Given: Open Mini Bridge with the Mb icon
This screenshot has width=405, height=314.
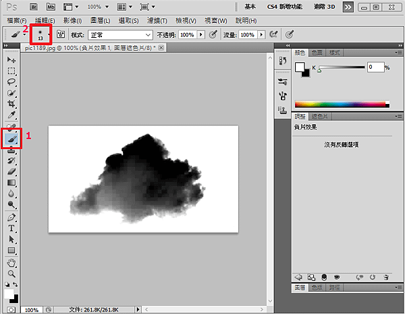Looking at the screenshot, I should pyautogui.click(x=51, y=7).
